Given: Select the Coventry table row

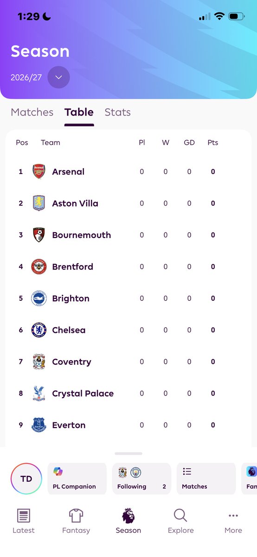Looking at the screenshot, I should [128, 362].
